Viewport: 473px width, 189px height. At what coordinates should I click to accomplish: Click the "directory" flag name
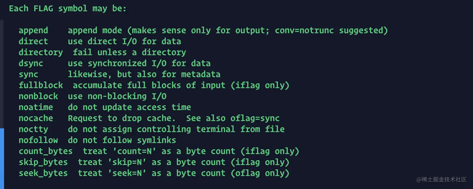pos(41,52)
